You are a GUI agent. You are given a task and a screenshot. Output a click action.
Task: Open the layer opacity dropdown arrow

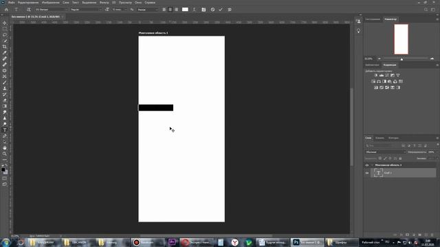point(437,152)
